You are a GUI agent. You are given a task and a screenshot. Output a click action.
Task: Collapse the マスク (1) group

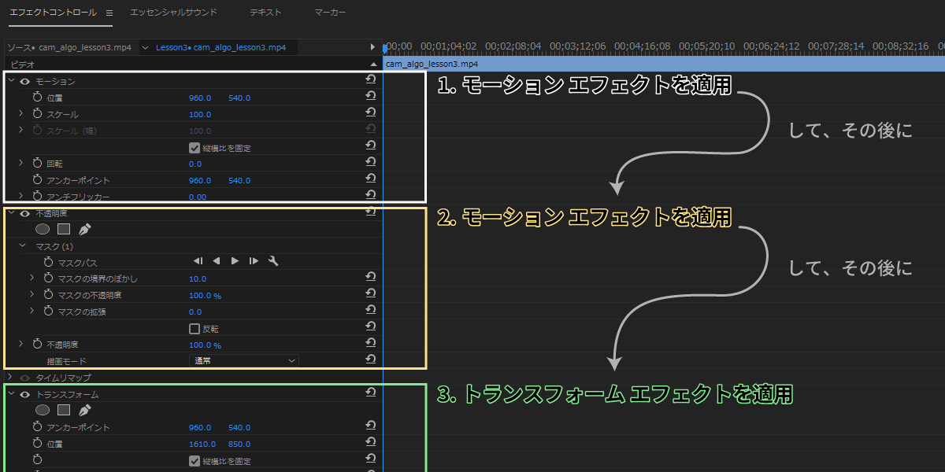[x=22, y=245]
